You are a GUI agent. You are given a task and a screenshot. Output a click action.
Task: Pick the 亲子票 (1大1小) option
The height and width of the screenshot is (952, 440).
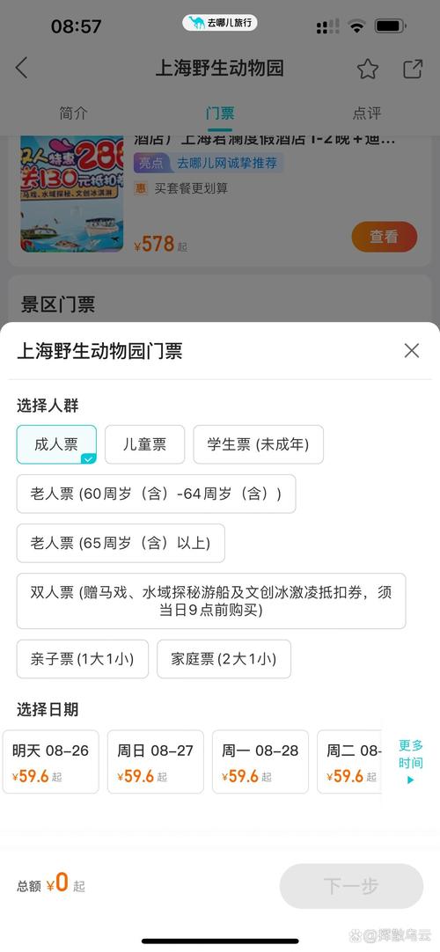82,659
